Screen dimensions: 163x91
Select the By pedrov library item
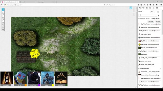coord(150,28)
